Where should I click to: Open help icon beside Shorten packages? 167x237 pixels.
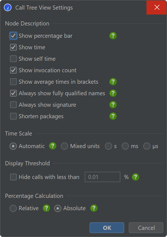113,116
